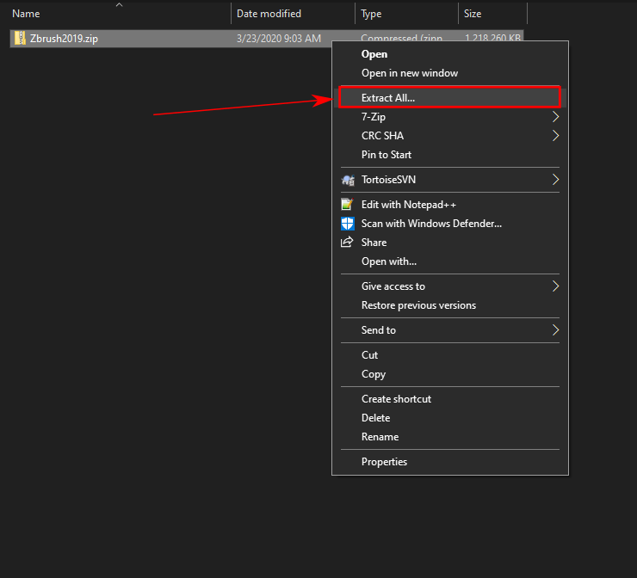
Task: Choose Pin to Start
Action: click(450, 155)
